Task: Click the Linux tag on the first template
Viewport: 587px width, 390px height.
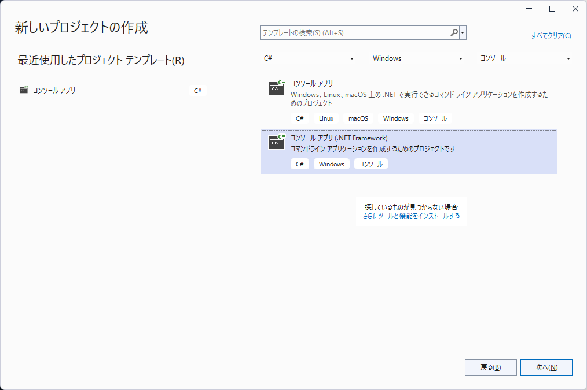Action: [x=326, y=118]
